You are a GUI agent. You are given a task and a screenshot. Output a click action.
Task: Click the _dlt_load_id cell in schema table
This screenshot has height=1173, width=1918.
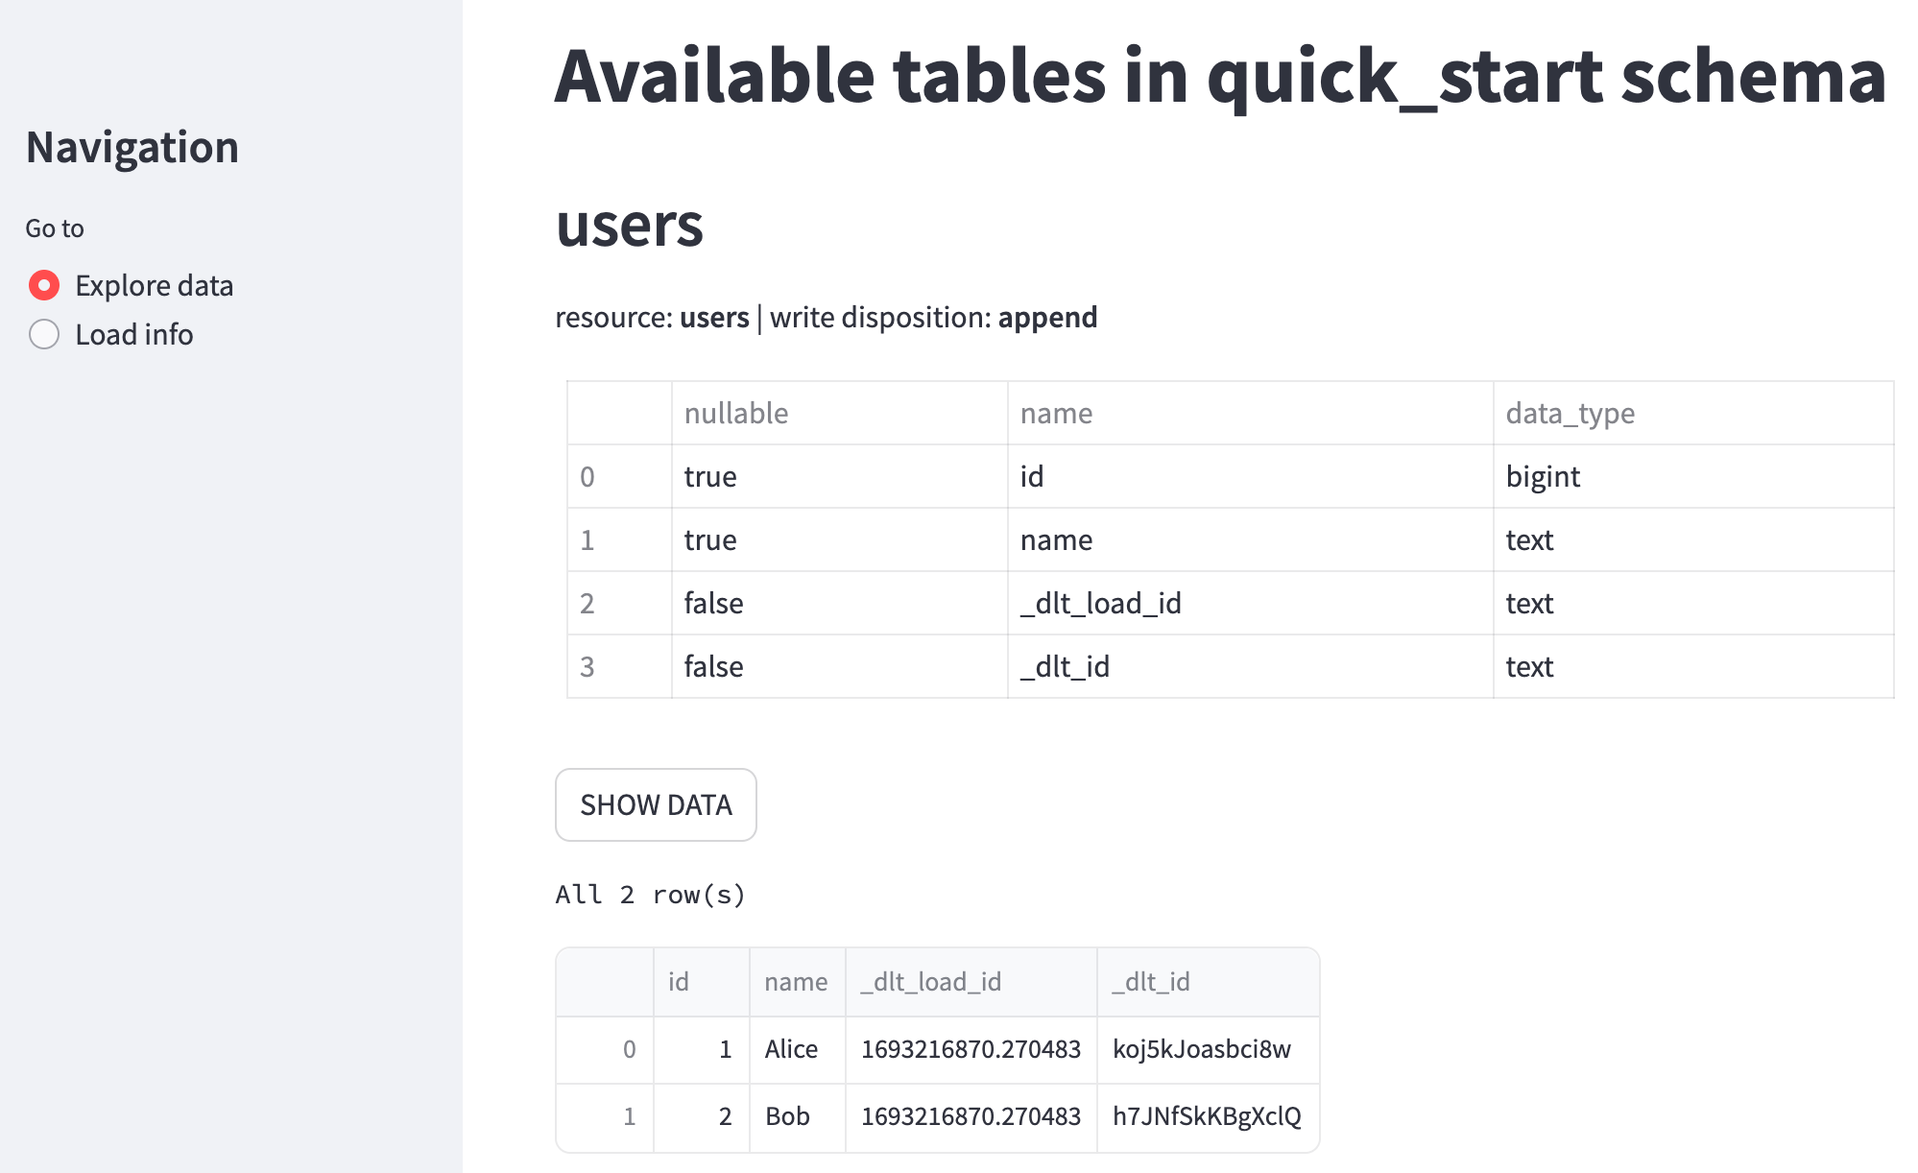[x=1250, y=603]
